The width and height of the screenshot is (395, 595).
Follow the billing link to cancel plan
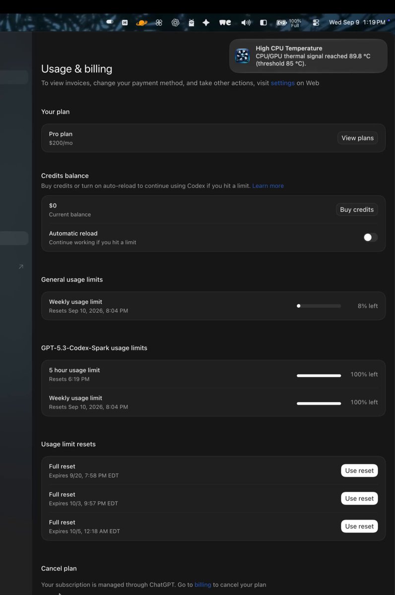[203, 585]
